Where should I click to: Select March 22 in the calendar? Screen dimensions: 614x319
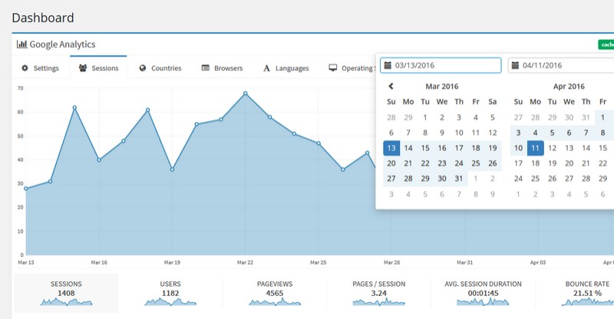425,163
